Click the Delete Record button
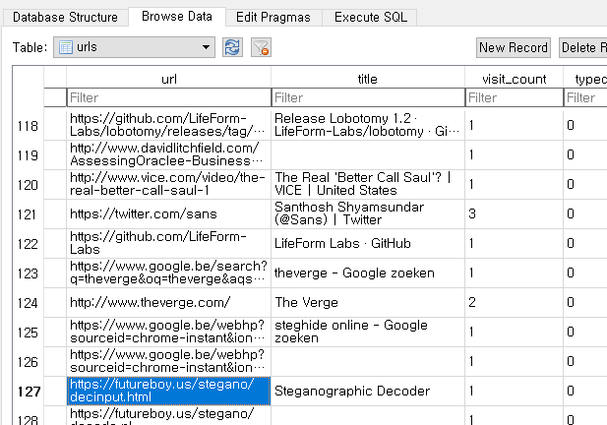 click(x=583, y=47)
